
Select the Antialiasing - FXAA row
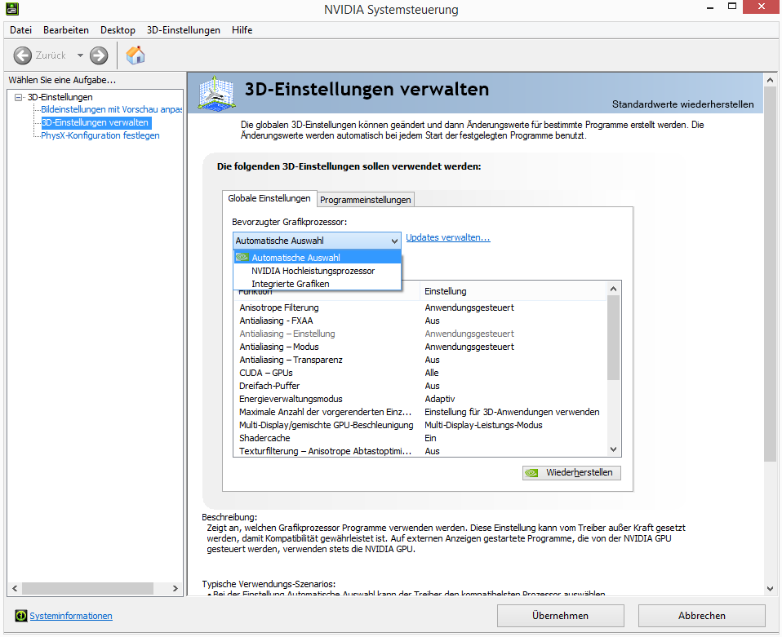click(420, 321)
